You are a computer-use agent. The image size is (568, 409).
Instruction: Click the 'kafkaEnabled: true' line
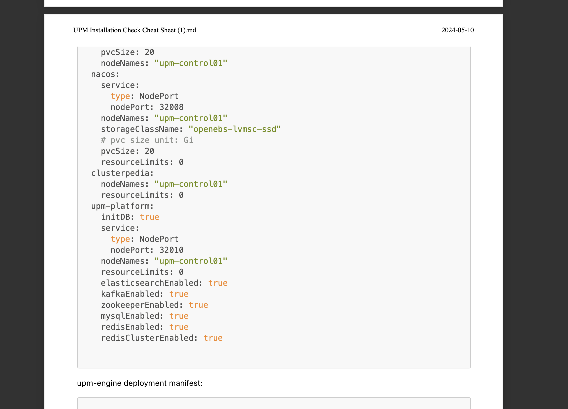tap(145, 294)
